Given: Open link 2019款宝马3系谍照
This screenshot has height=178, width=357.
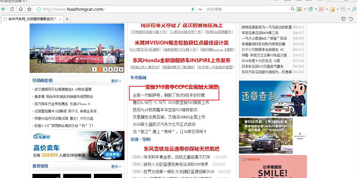Looking at the screenshot, I should pos(145,50).
